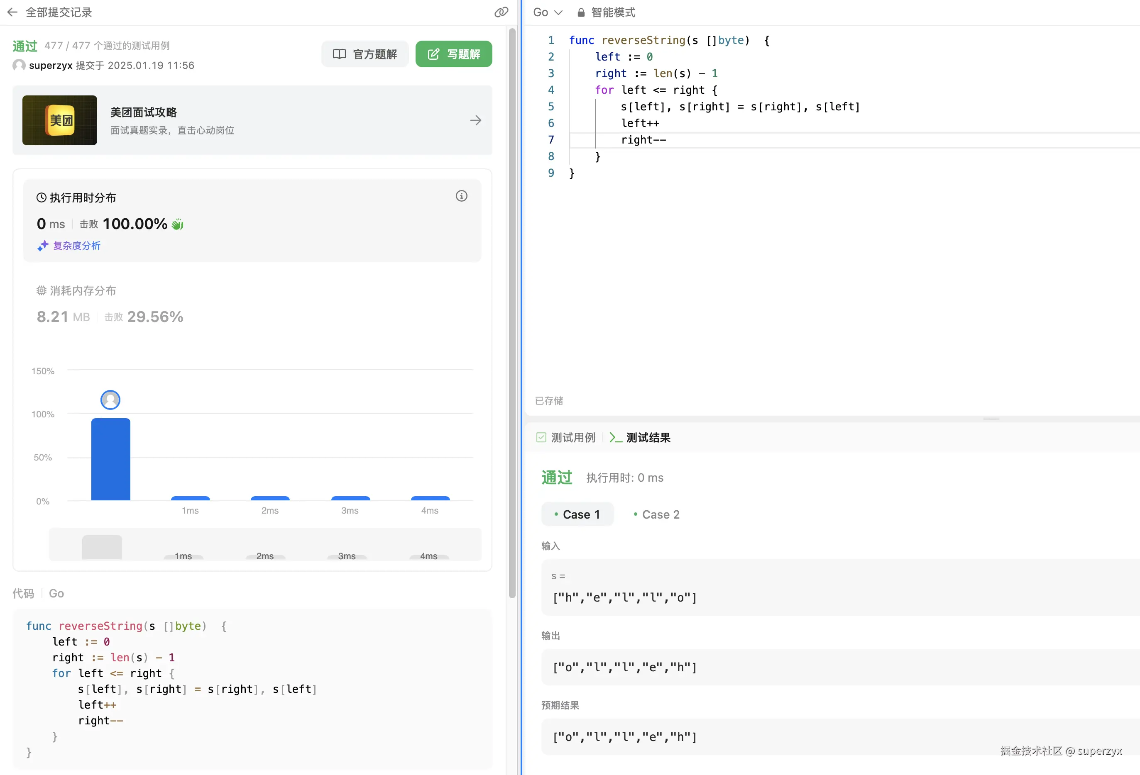
Task: Select the Case 1 test result
Action: pyautogui.click(x=577, y=514)
